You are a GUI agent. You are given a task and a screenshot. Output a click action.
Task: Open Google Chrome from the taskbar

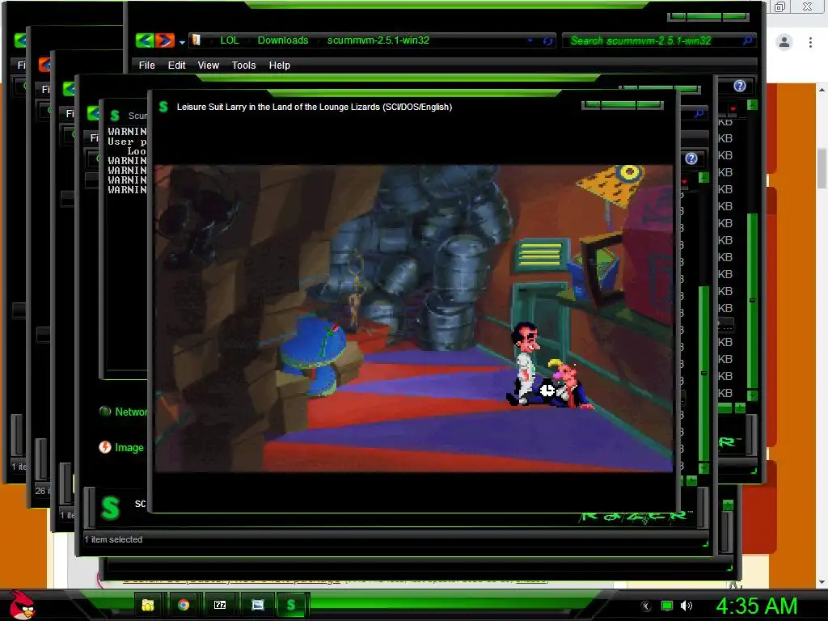pyautogui.click(x=184, y=605)
